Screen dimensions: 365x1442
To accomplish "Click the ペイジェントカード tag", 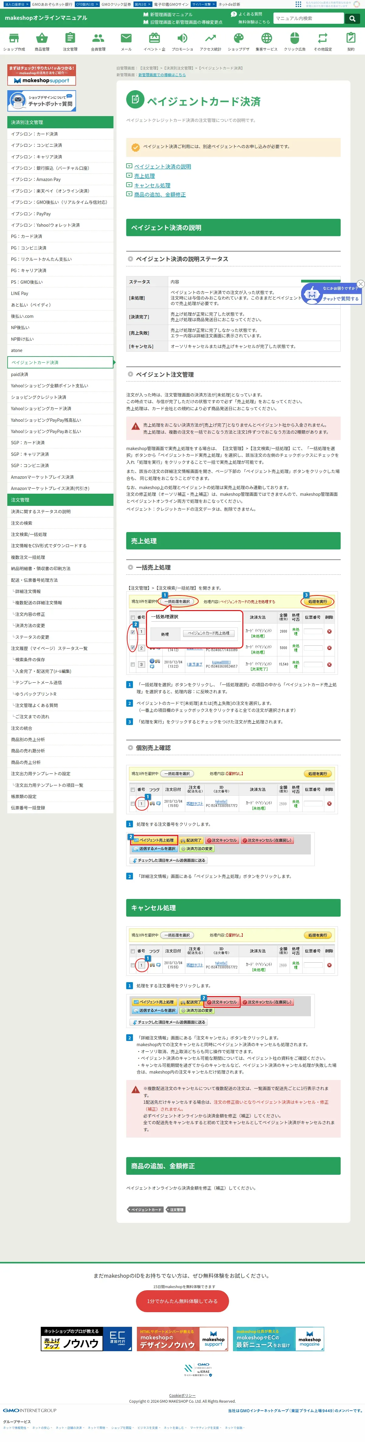I will [x=145, y=1210].
